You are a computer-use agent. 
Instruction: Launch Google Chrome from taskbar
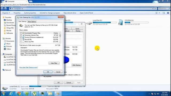click(x=19, y=94)
